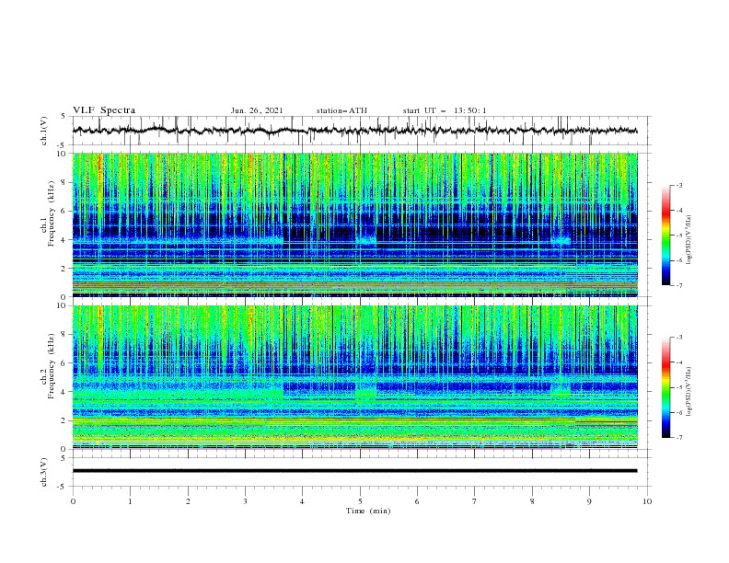Select the date text "Jun. 26, 2021"

(x=257, y=110)
